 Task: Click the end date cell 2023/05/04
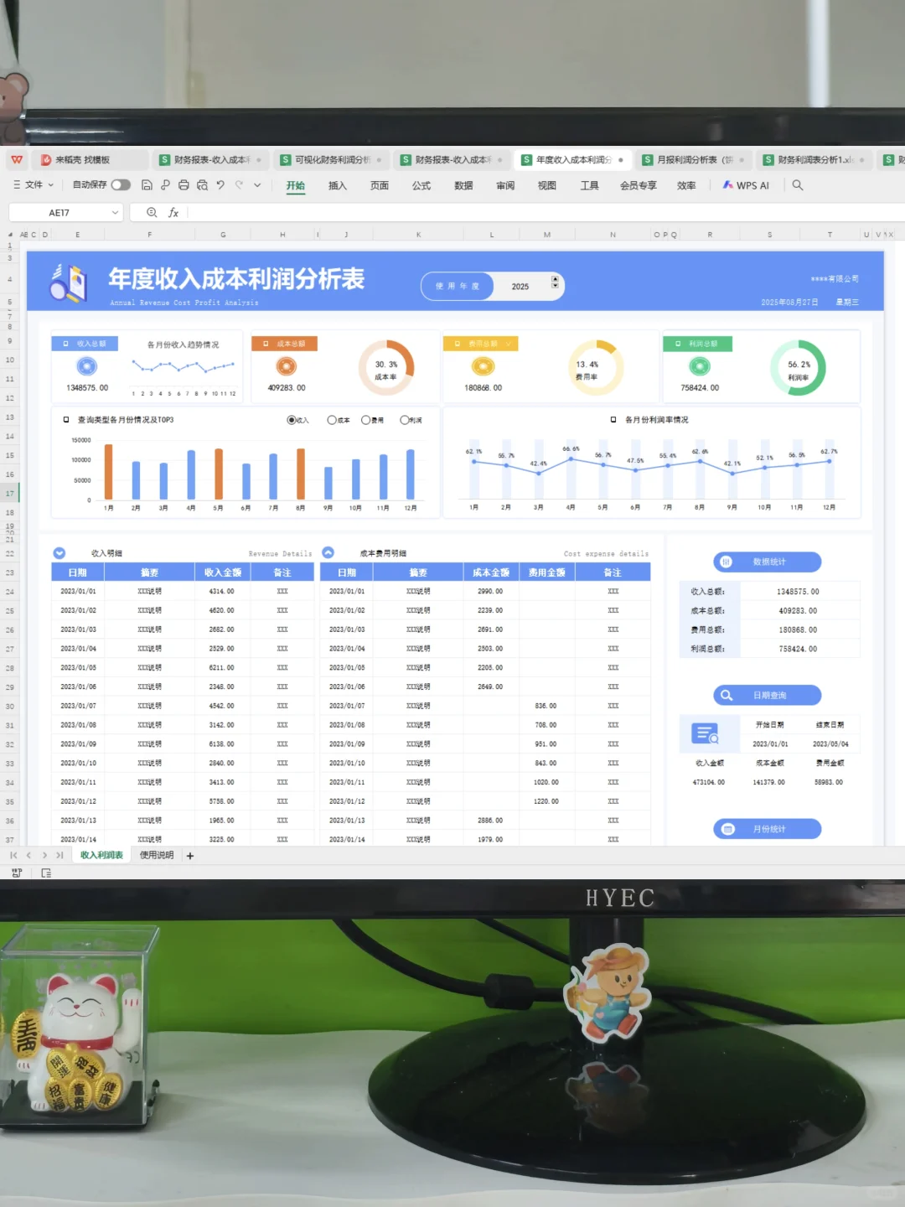[830, 744]
